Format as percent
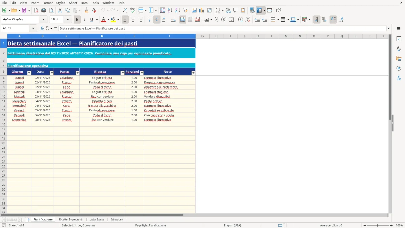405x228 pixels. [216, 20]
